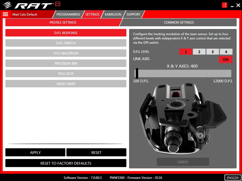Click the 100 D.P.I. minimum label
242x181 pixels.
141,81
